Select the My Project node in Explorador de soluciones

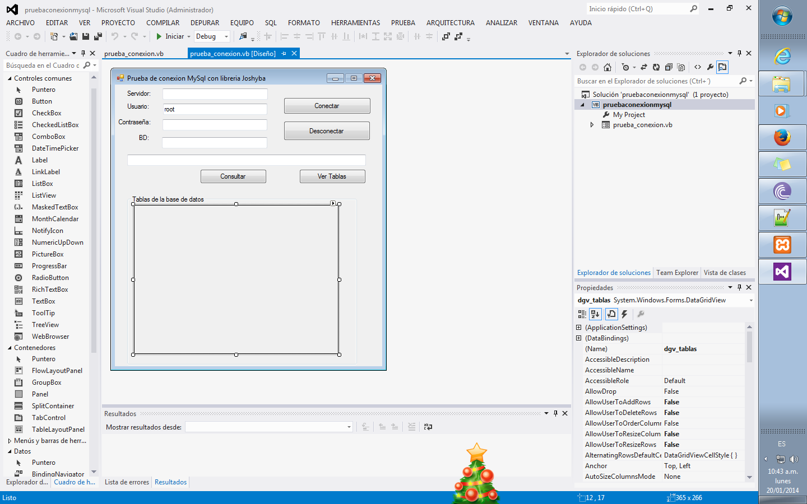click(629, 115)
